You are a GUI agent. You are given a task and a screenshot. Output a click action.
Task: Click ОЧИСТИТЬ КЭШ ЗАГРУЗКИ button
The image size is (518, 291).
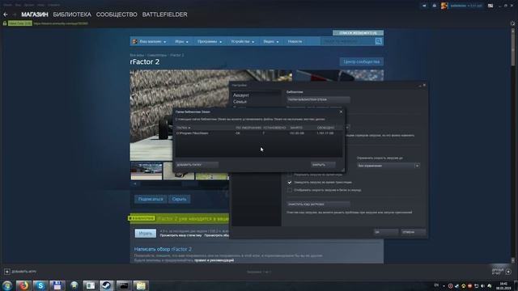[x=318, y=205]
